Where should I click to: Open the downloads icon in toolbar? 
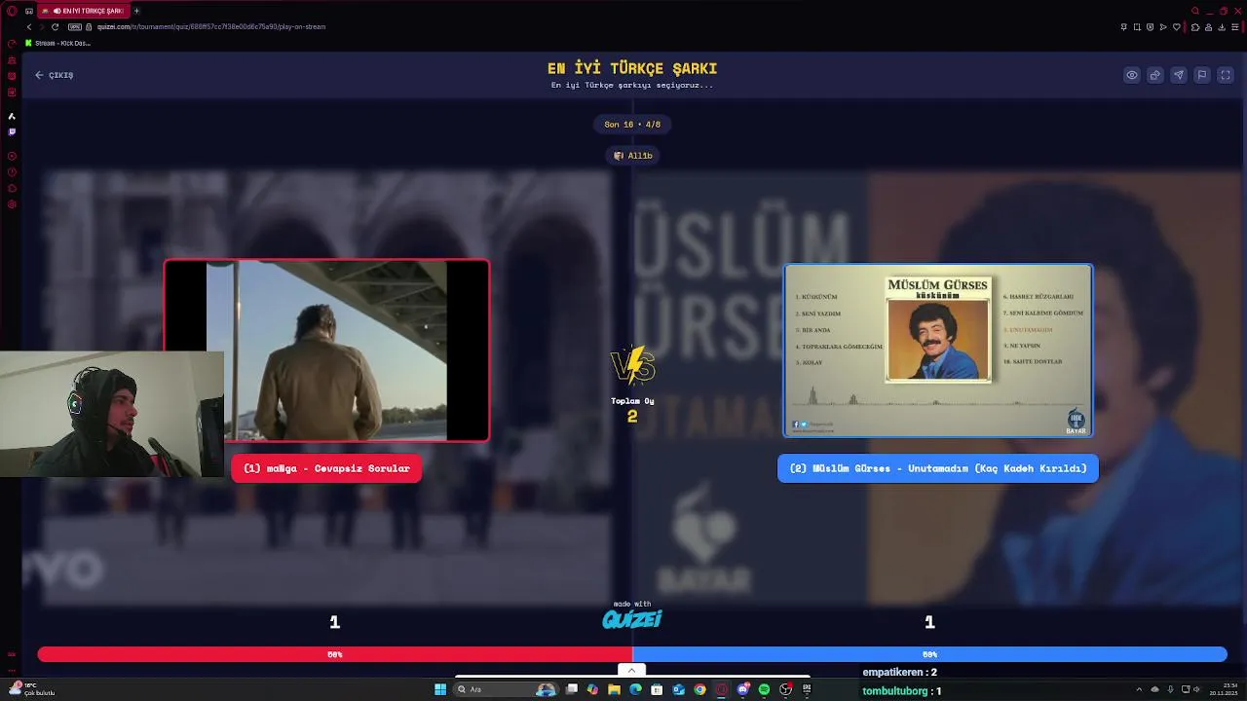tap(1222, 26)
